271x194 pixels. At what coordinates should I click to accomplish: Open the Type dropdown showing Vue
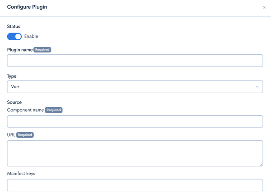click(135, 87)
